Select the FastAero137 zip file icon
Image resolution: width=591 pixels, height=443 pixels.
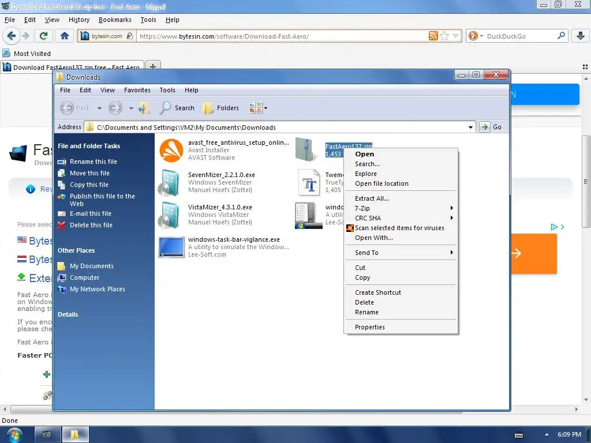[x=306, y=149]
